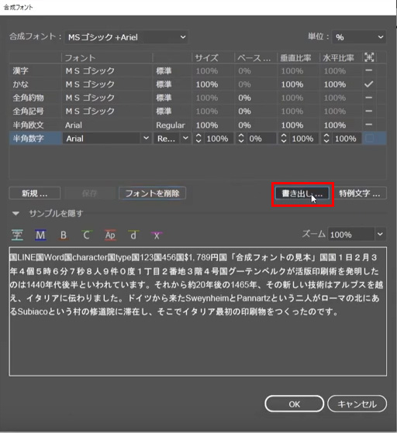Select the 漢字 row in the font table
Image resolution: width=397 pixels, height=433 pixels.
(x=198, y=70)
